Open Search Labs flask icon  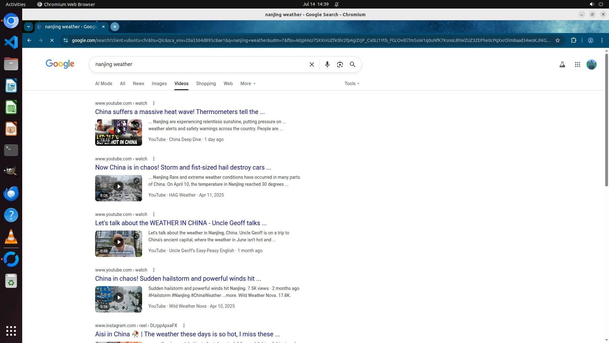coord(562,64)
